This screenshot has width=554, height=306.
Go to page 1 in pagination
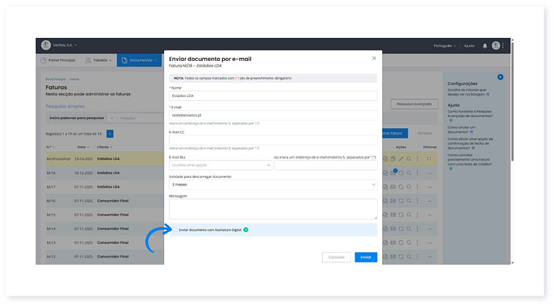pyautogui.click(x=110, y=134)
